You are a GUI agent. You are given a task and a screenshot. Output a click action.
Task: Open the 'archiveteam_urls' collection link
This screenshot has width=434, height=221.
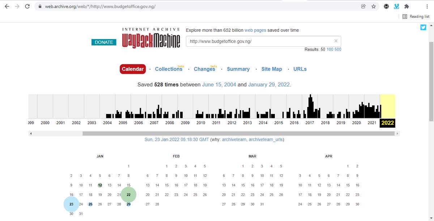(265, 140)
